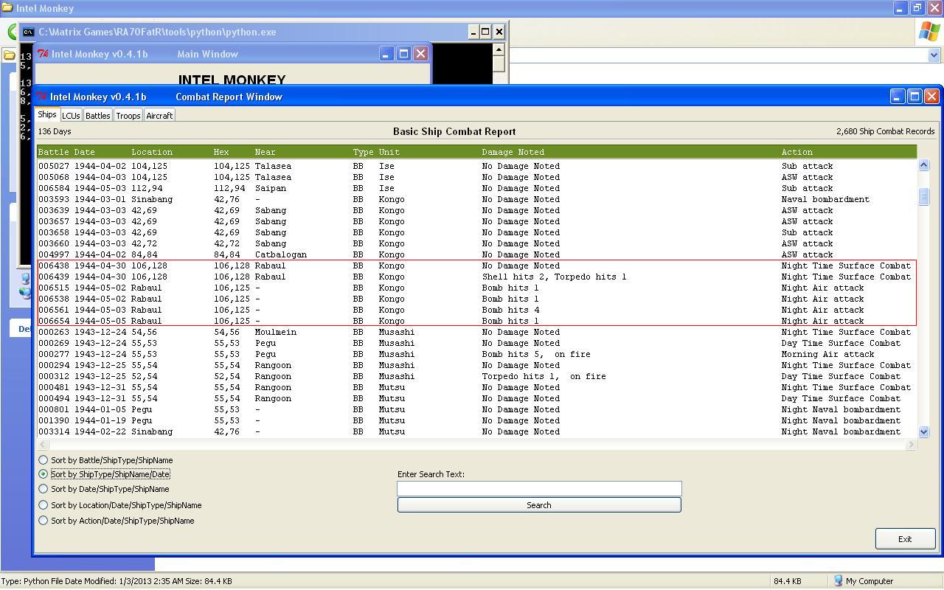Click 'Torpedo hits 1, on fire' damage cell
The image size is (944, 590).
click(x=544, y=376)
